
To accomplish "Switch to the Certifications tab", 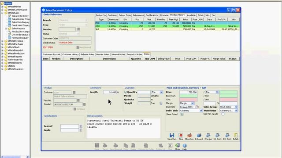I will click(x=152, y=15).
